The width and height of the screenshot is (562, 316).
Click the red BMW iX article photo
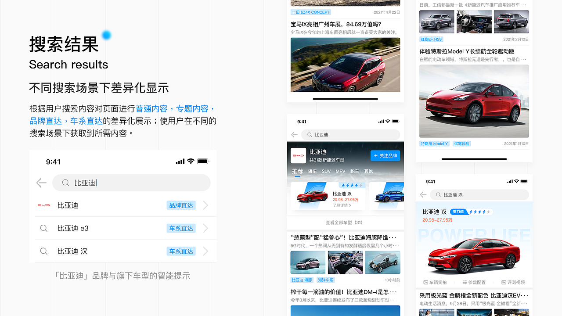point(346,65)
